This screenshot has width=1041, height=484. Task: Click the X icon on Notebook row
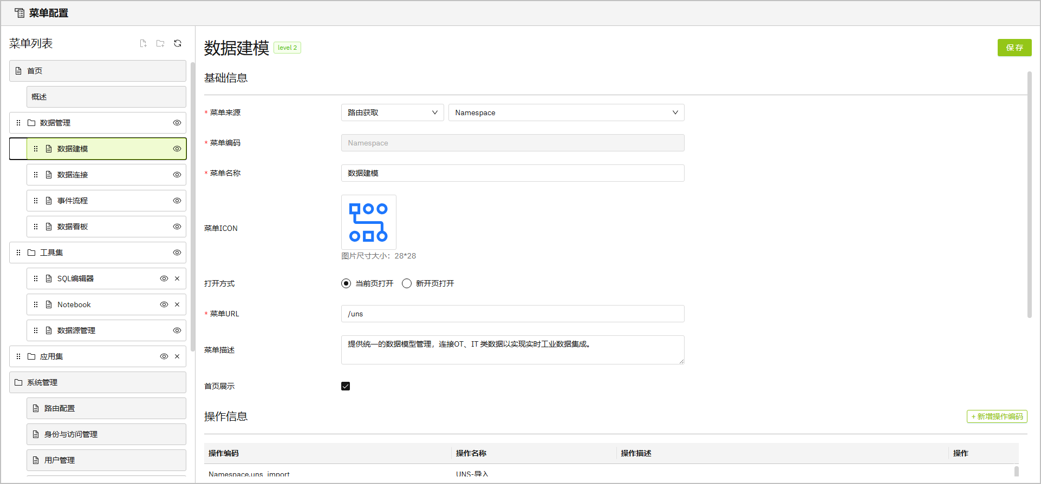coord(177,304)
